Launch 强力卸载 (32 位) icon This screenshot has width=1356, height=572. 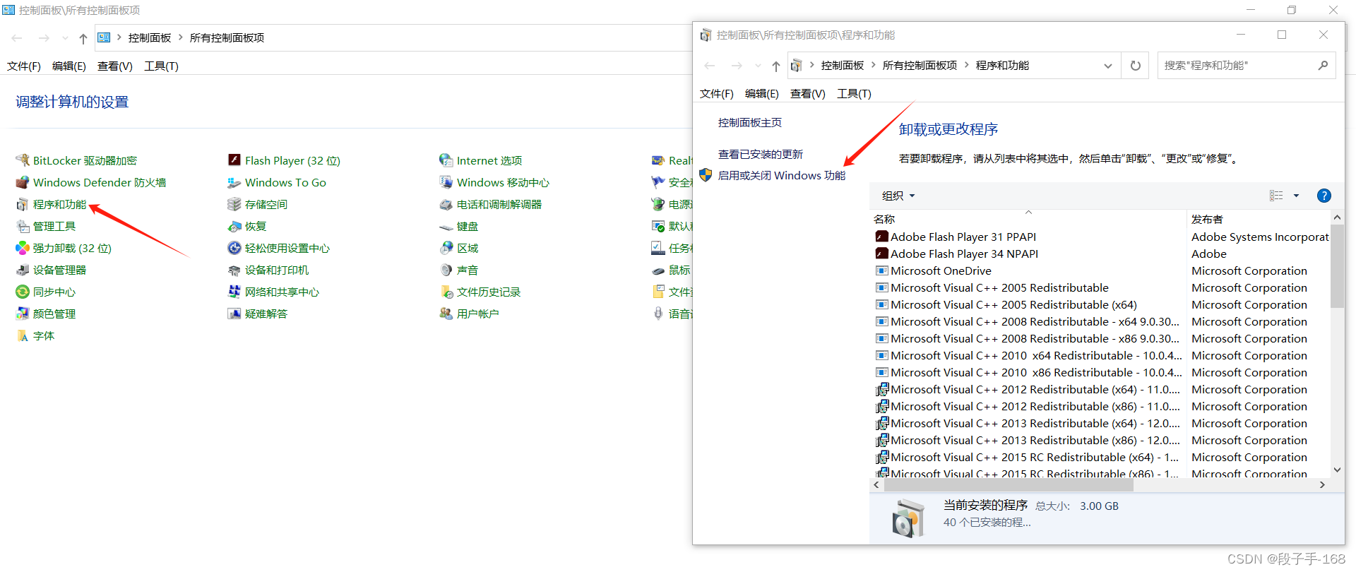pos(23,248)
